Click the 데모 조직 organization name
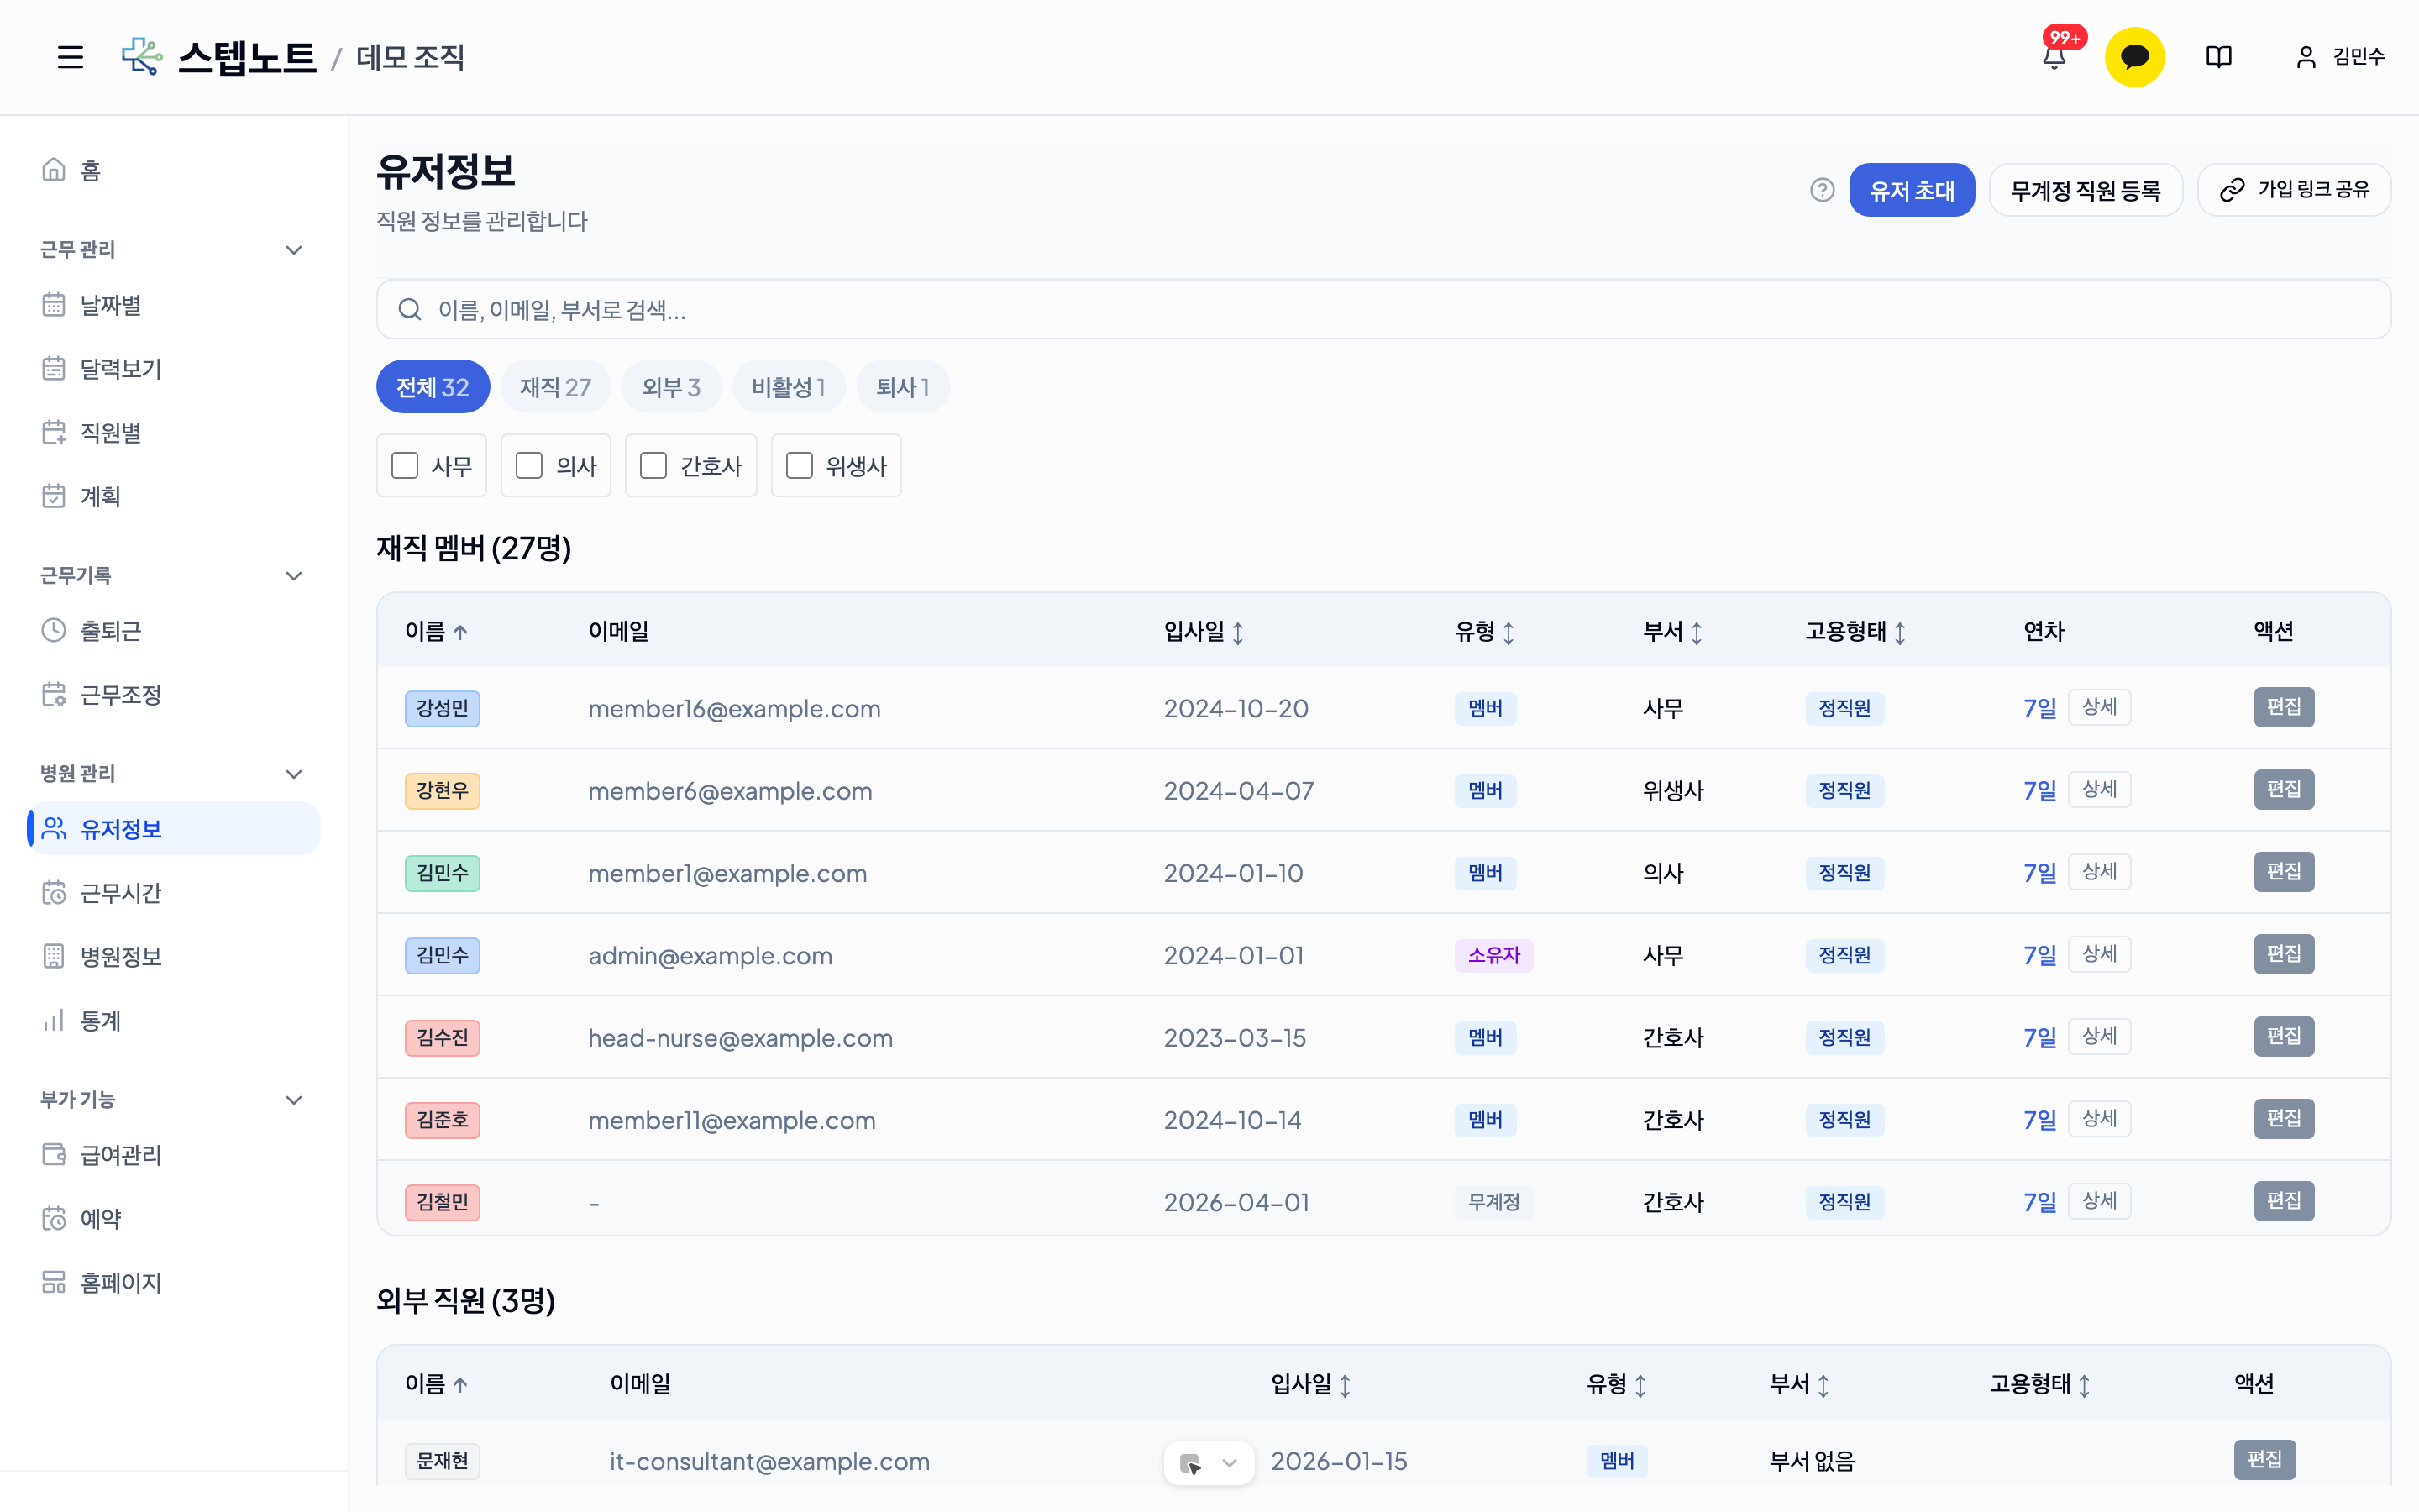 click(411, 57)
